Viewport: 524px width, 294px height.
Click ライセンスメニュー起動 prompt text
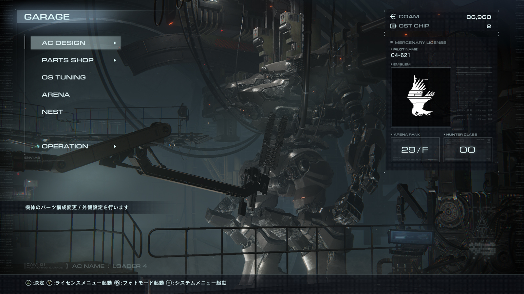click(x=83, y=283)
